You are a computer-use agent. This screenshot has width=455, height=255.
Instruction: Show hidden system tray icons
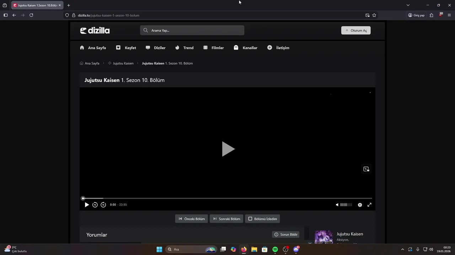(x=402, y=249)
